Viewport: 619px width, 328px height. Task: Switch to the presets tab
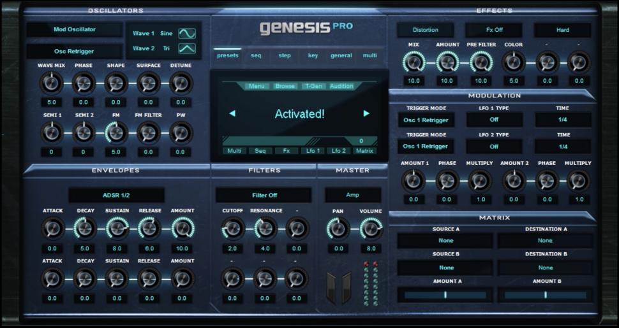coord(228,55)
